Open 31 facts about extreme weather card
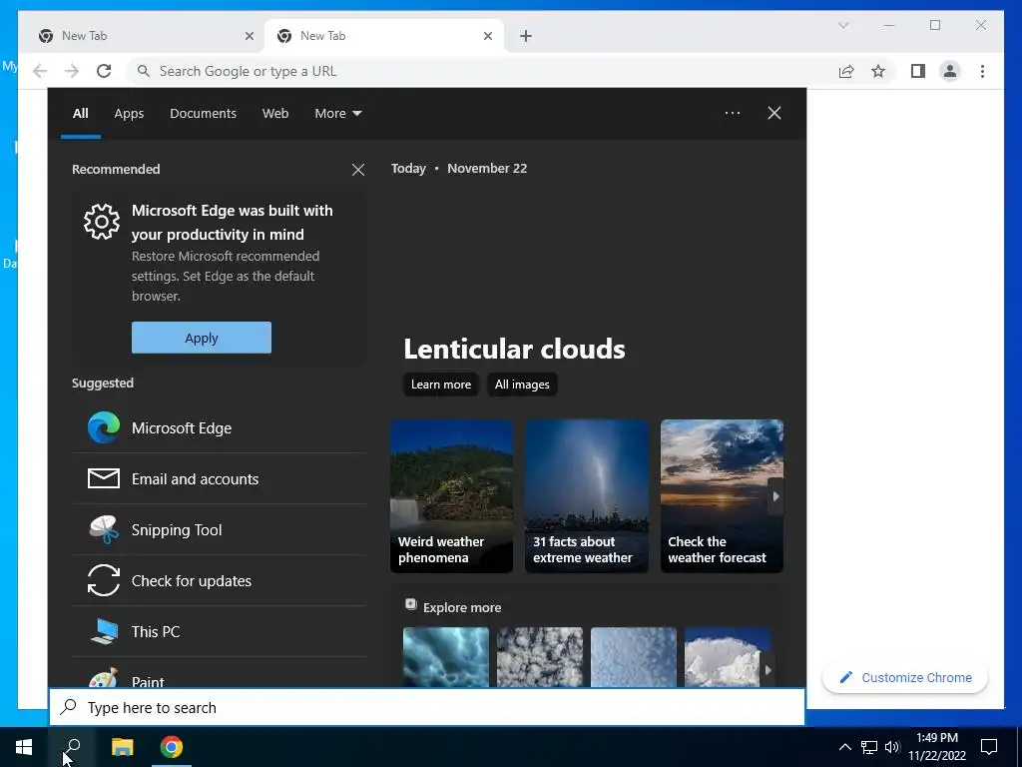 587,496
